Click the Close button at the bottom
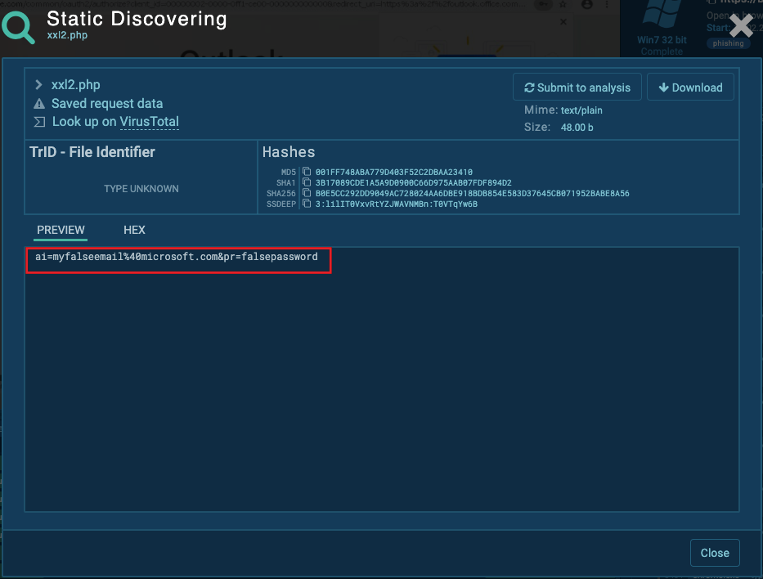The image size is (763, 579). point(715,553)
